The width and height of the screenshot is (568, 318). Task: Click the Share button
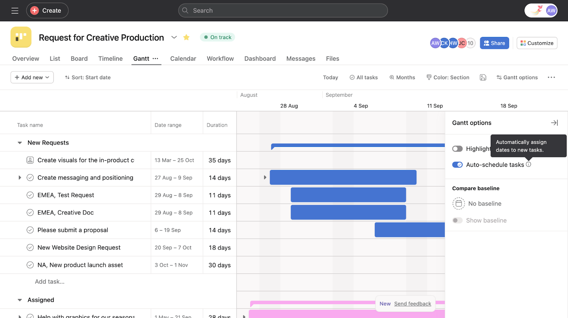coord(494,43)
